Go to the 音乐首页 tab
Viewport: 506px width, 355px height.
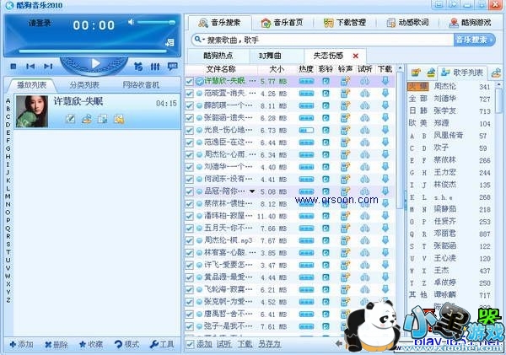coord(282,23)
